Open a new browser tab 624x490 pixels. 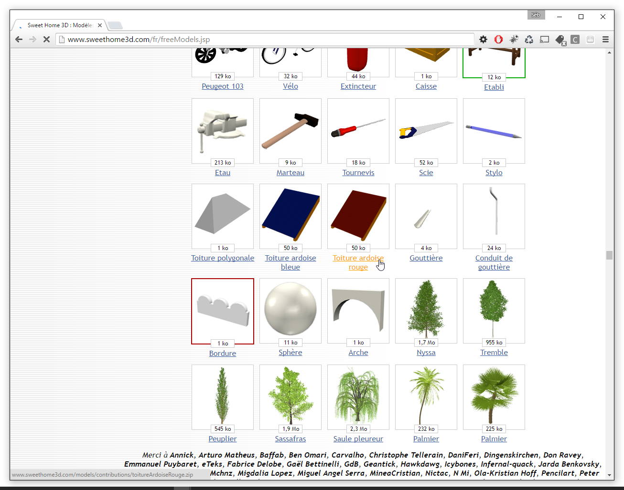115,25
